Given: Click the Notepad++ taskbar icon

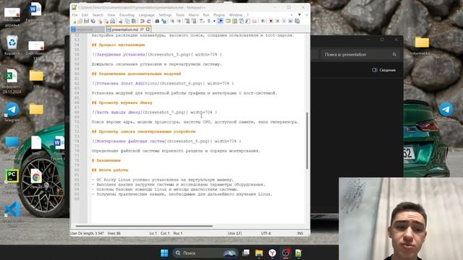Looking at the screenshot, I should [298, 253].
